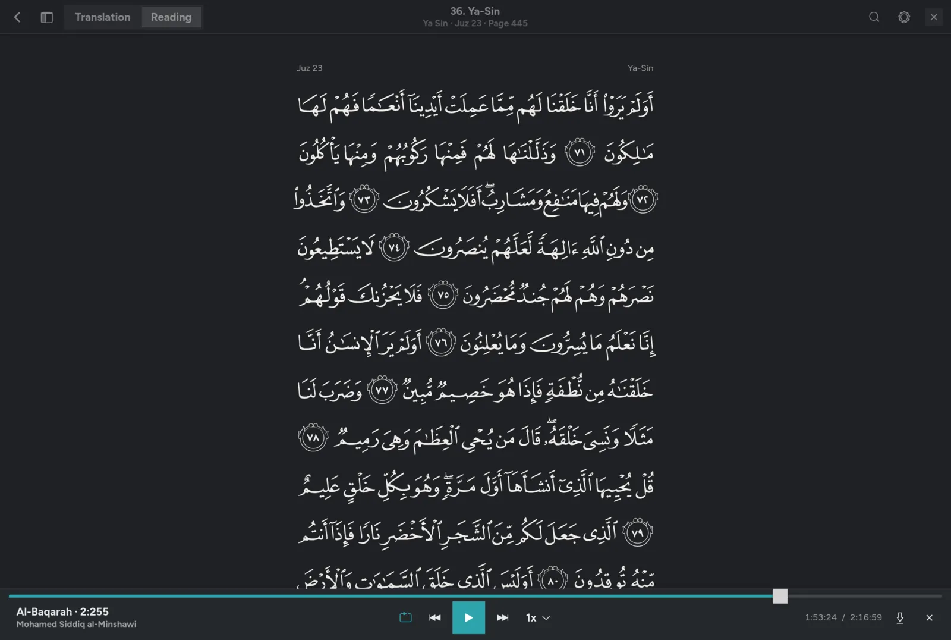
Task: Click verse marker ٧٤
Action: [394, 247]
